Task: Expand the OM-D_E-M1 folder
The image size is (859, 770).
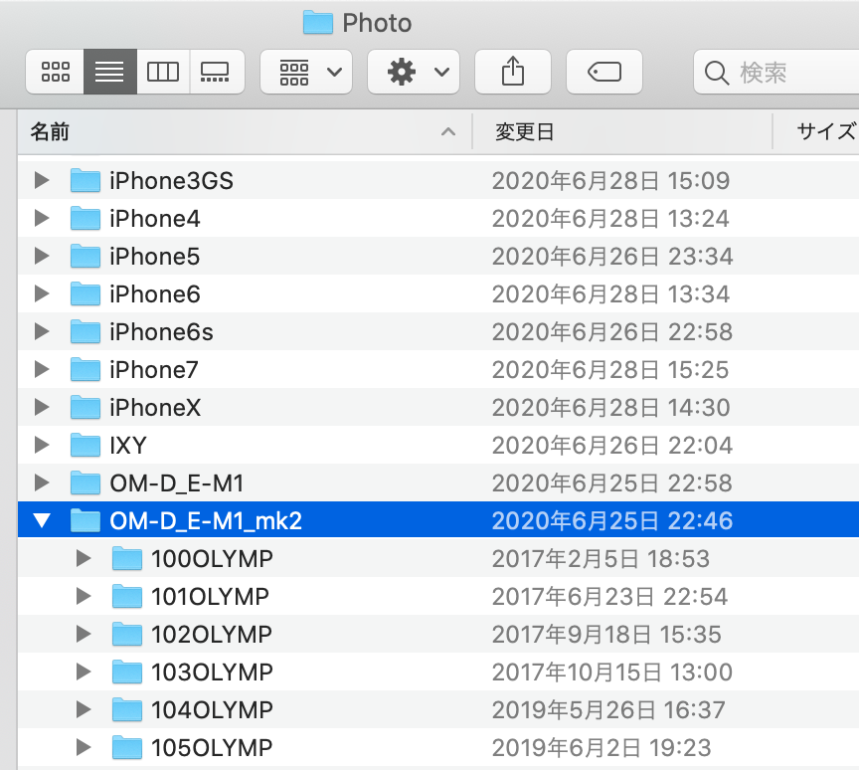Action: pos(42,482)
